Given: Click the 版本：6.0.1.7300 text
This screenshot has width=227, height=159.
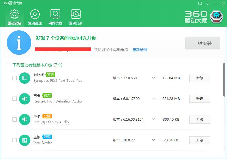Looking at the screenshot, I should pyautogui.click(x=126, y=99).
